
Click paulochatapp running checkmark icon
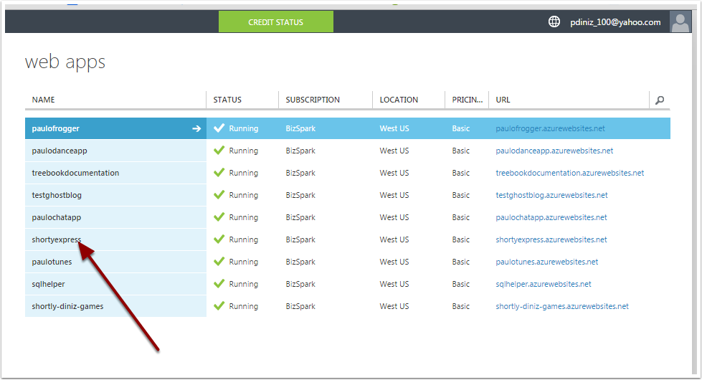point(219,217)
